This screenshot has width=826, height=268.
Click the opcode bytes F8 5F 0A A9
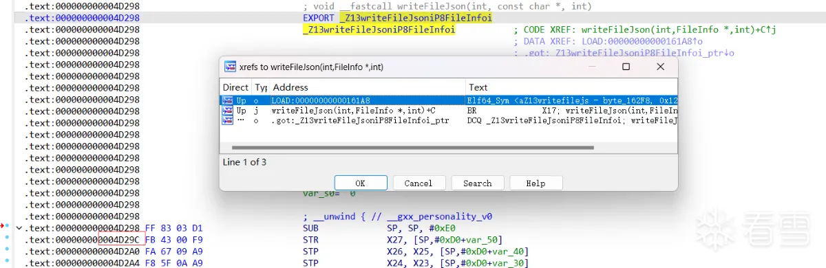click(174, 263)
